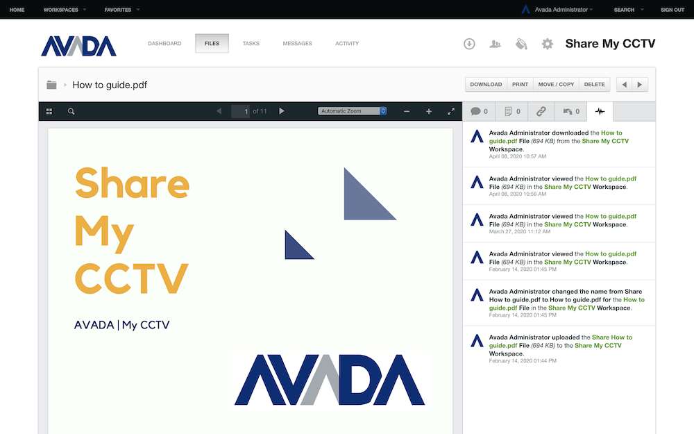The width and height of the screenshot is (694, 434).
Task: Zoom out with the minus icon
Action: (x=407, y=111)
